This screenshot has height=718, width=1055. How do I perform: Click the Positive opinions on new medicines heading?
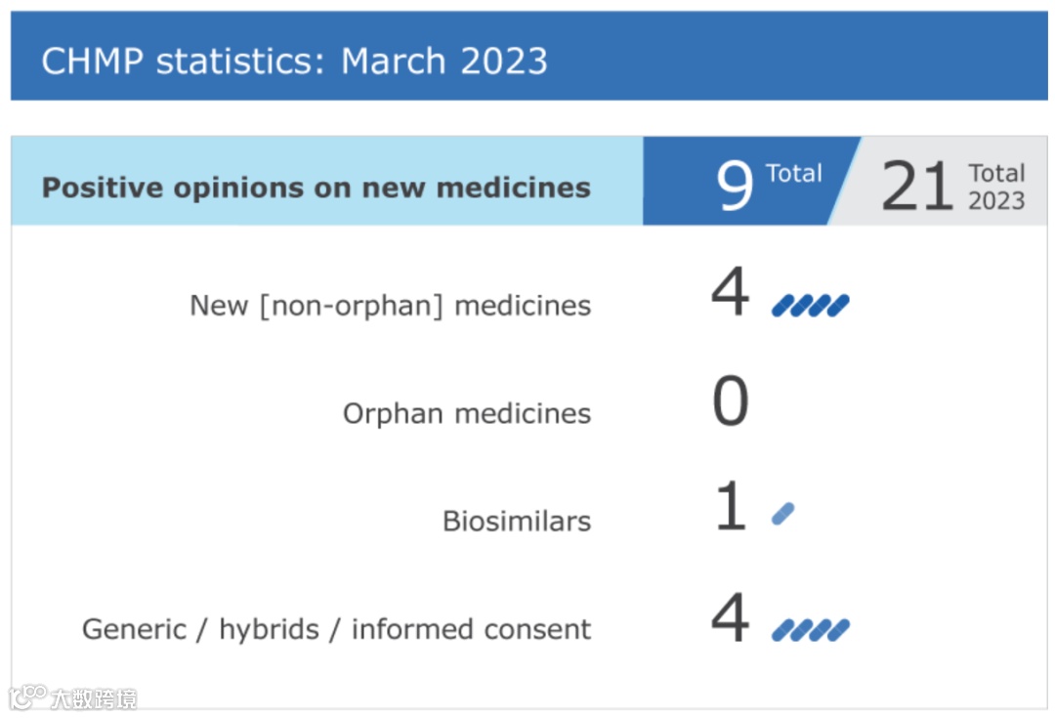point(316,187)
